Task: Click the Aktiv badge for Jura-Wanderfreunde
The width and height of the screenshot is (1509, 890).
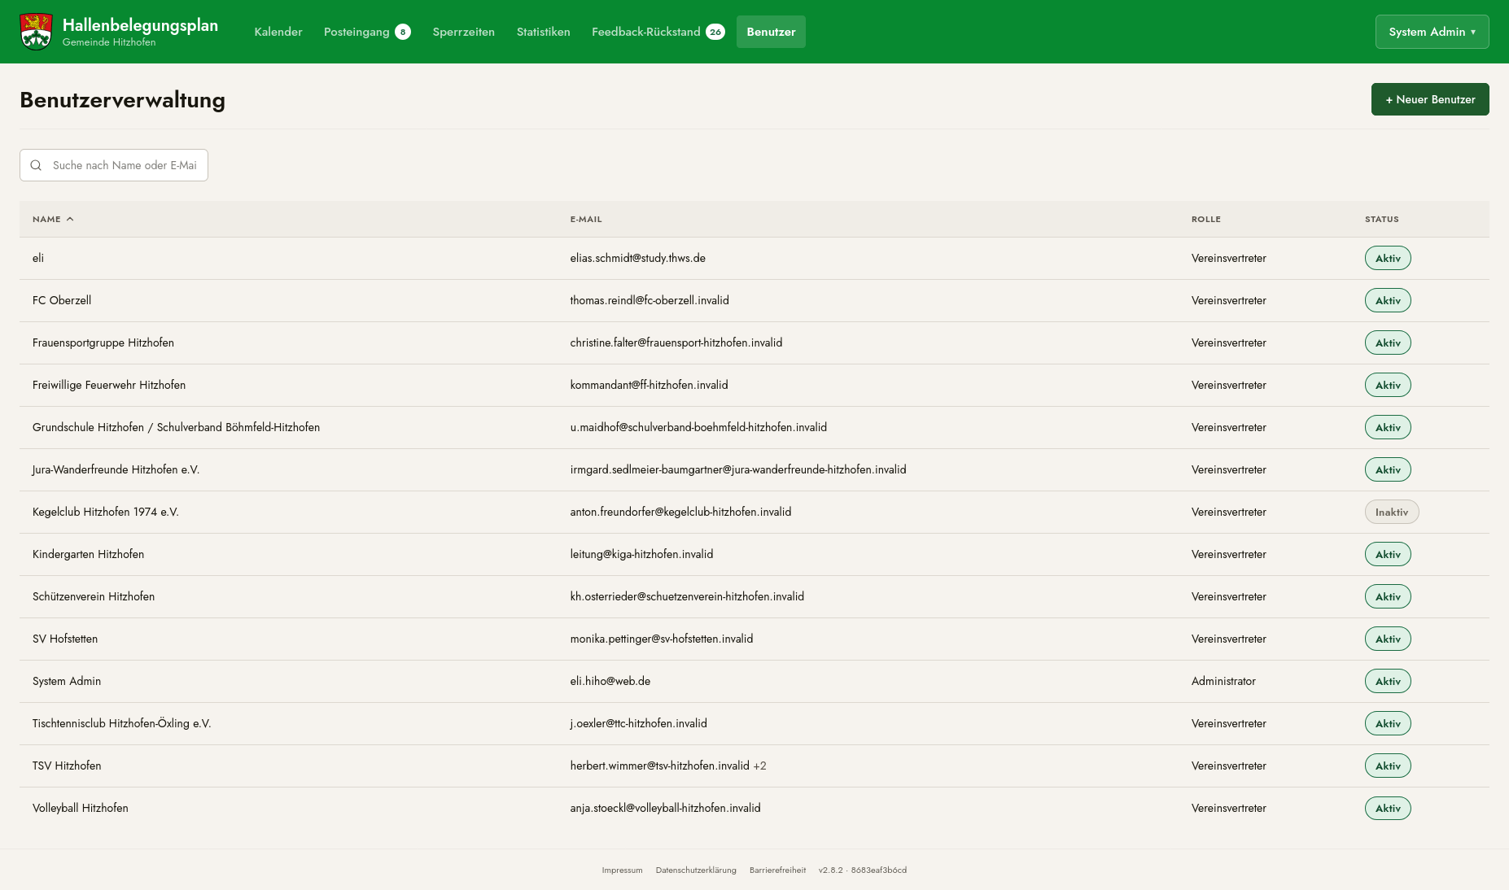Action: pyautogui.click(x=1388, y=469)
